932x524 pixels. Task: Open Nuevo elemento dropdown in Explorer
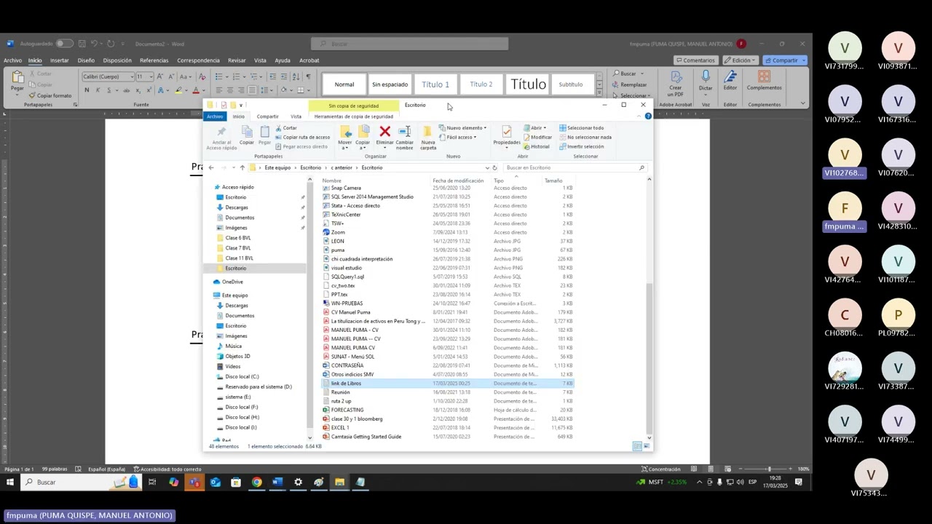point(463,128)
